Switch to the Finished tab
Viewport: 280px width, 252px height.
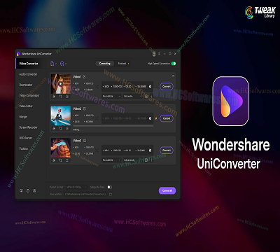(x=122, y=64)
